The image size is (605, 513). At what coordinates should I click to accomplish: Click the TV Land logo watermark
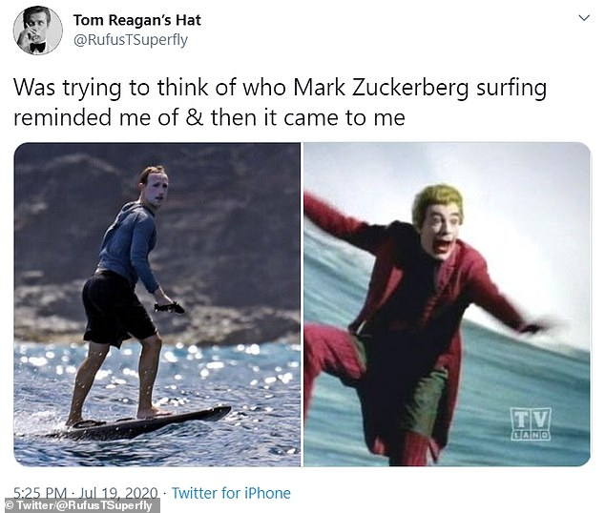(x=531, y=423)
